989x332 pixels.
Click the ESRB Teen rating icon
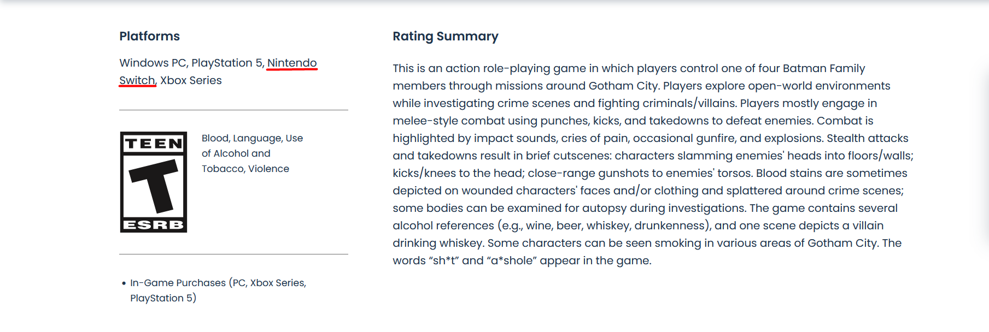[154, 182]
